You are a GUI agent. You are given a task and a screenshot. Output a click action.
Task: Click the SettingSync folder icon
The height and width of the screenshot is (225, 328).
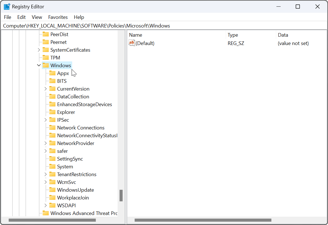pyautogui.click(x=52, y=159)
